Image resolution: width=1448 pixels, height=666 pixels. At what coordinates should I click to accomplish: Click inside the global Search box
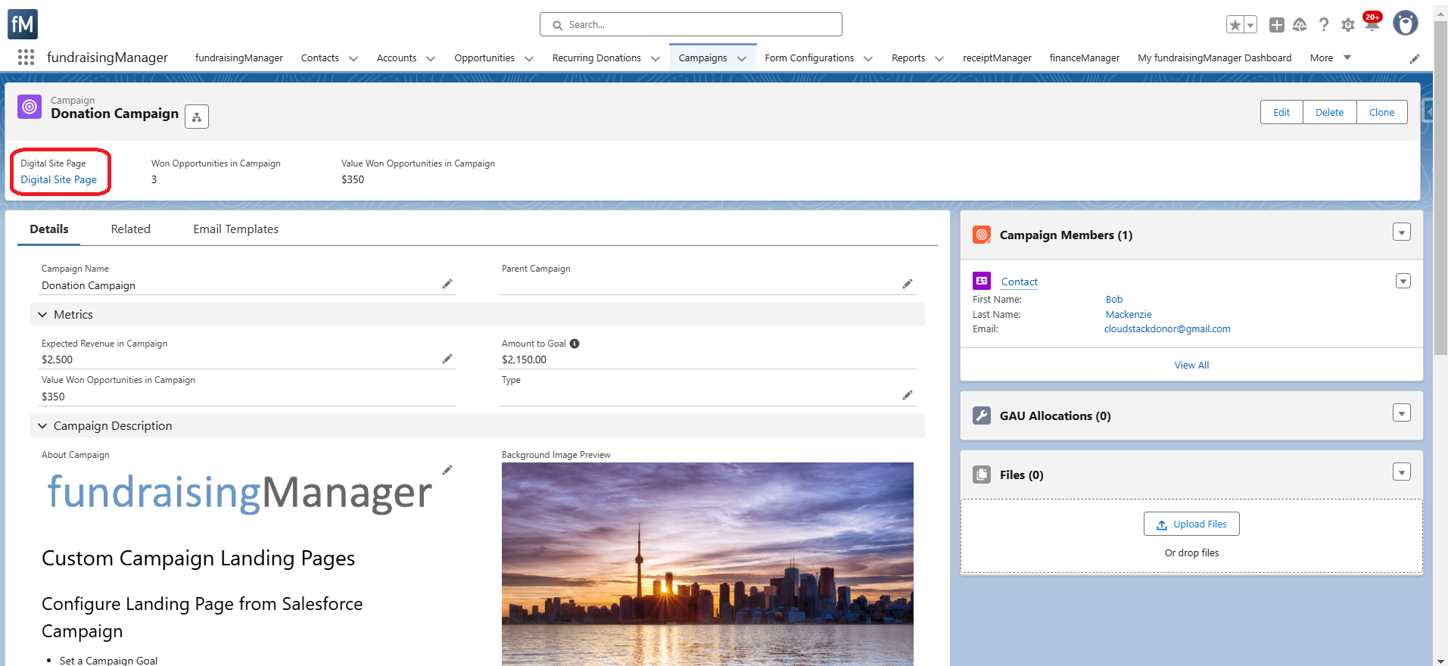tap(690, 24)
